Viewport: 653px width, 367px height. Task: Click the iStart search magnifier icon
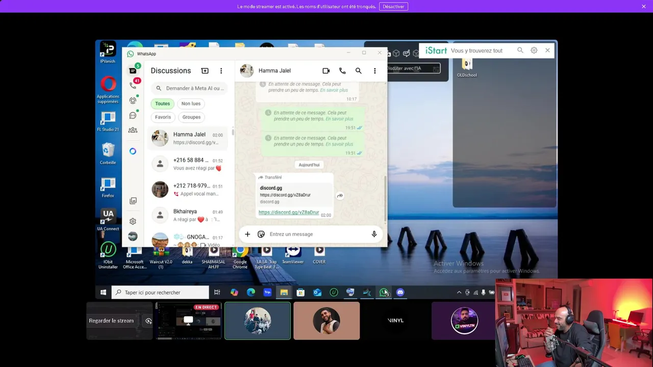tap(520, 50)
